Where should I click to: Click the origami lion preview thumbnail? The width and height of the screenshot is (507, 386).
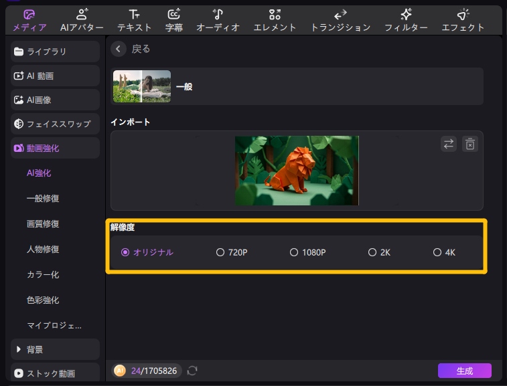pyautogui.click(x=297, y=171)
